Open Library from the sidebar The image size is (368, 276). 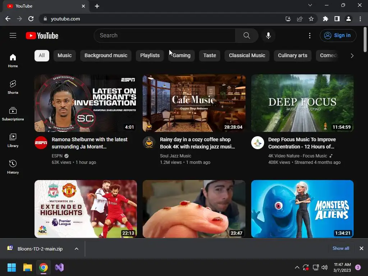click(x=13, y=141)
